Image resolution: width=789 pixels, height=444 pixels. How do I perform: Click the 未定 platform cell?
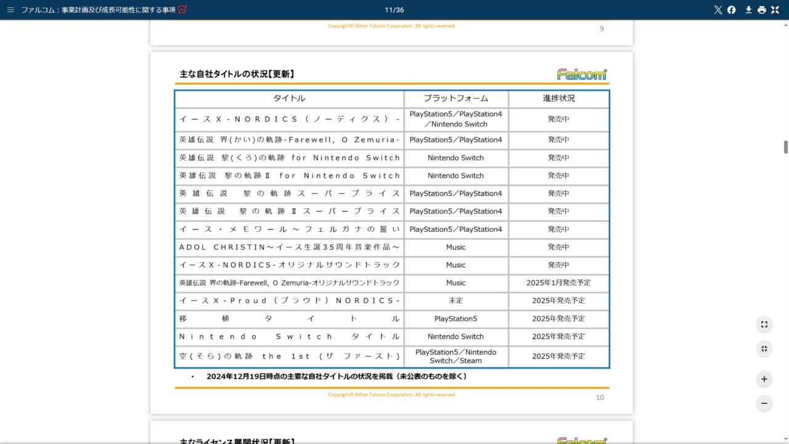(x=456, y=301)
